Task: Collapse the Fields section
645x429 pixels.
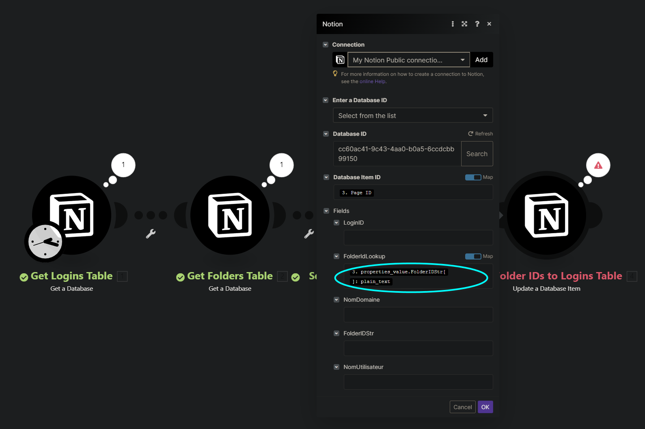Action: 326,211
